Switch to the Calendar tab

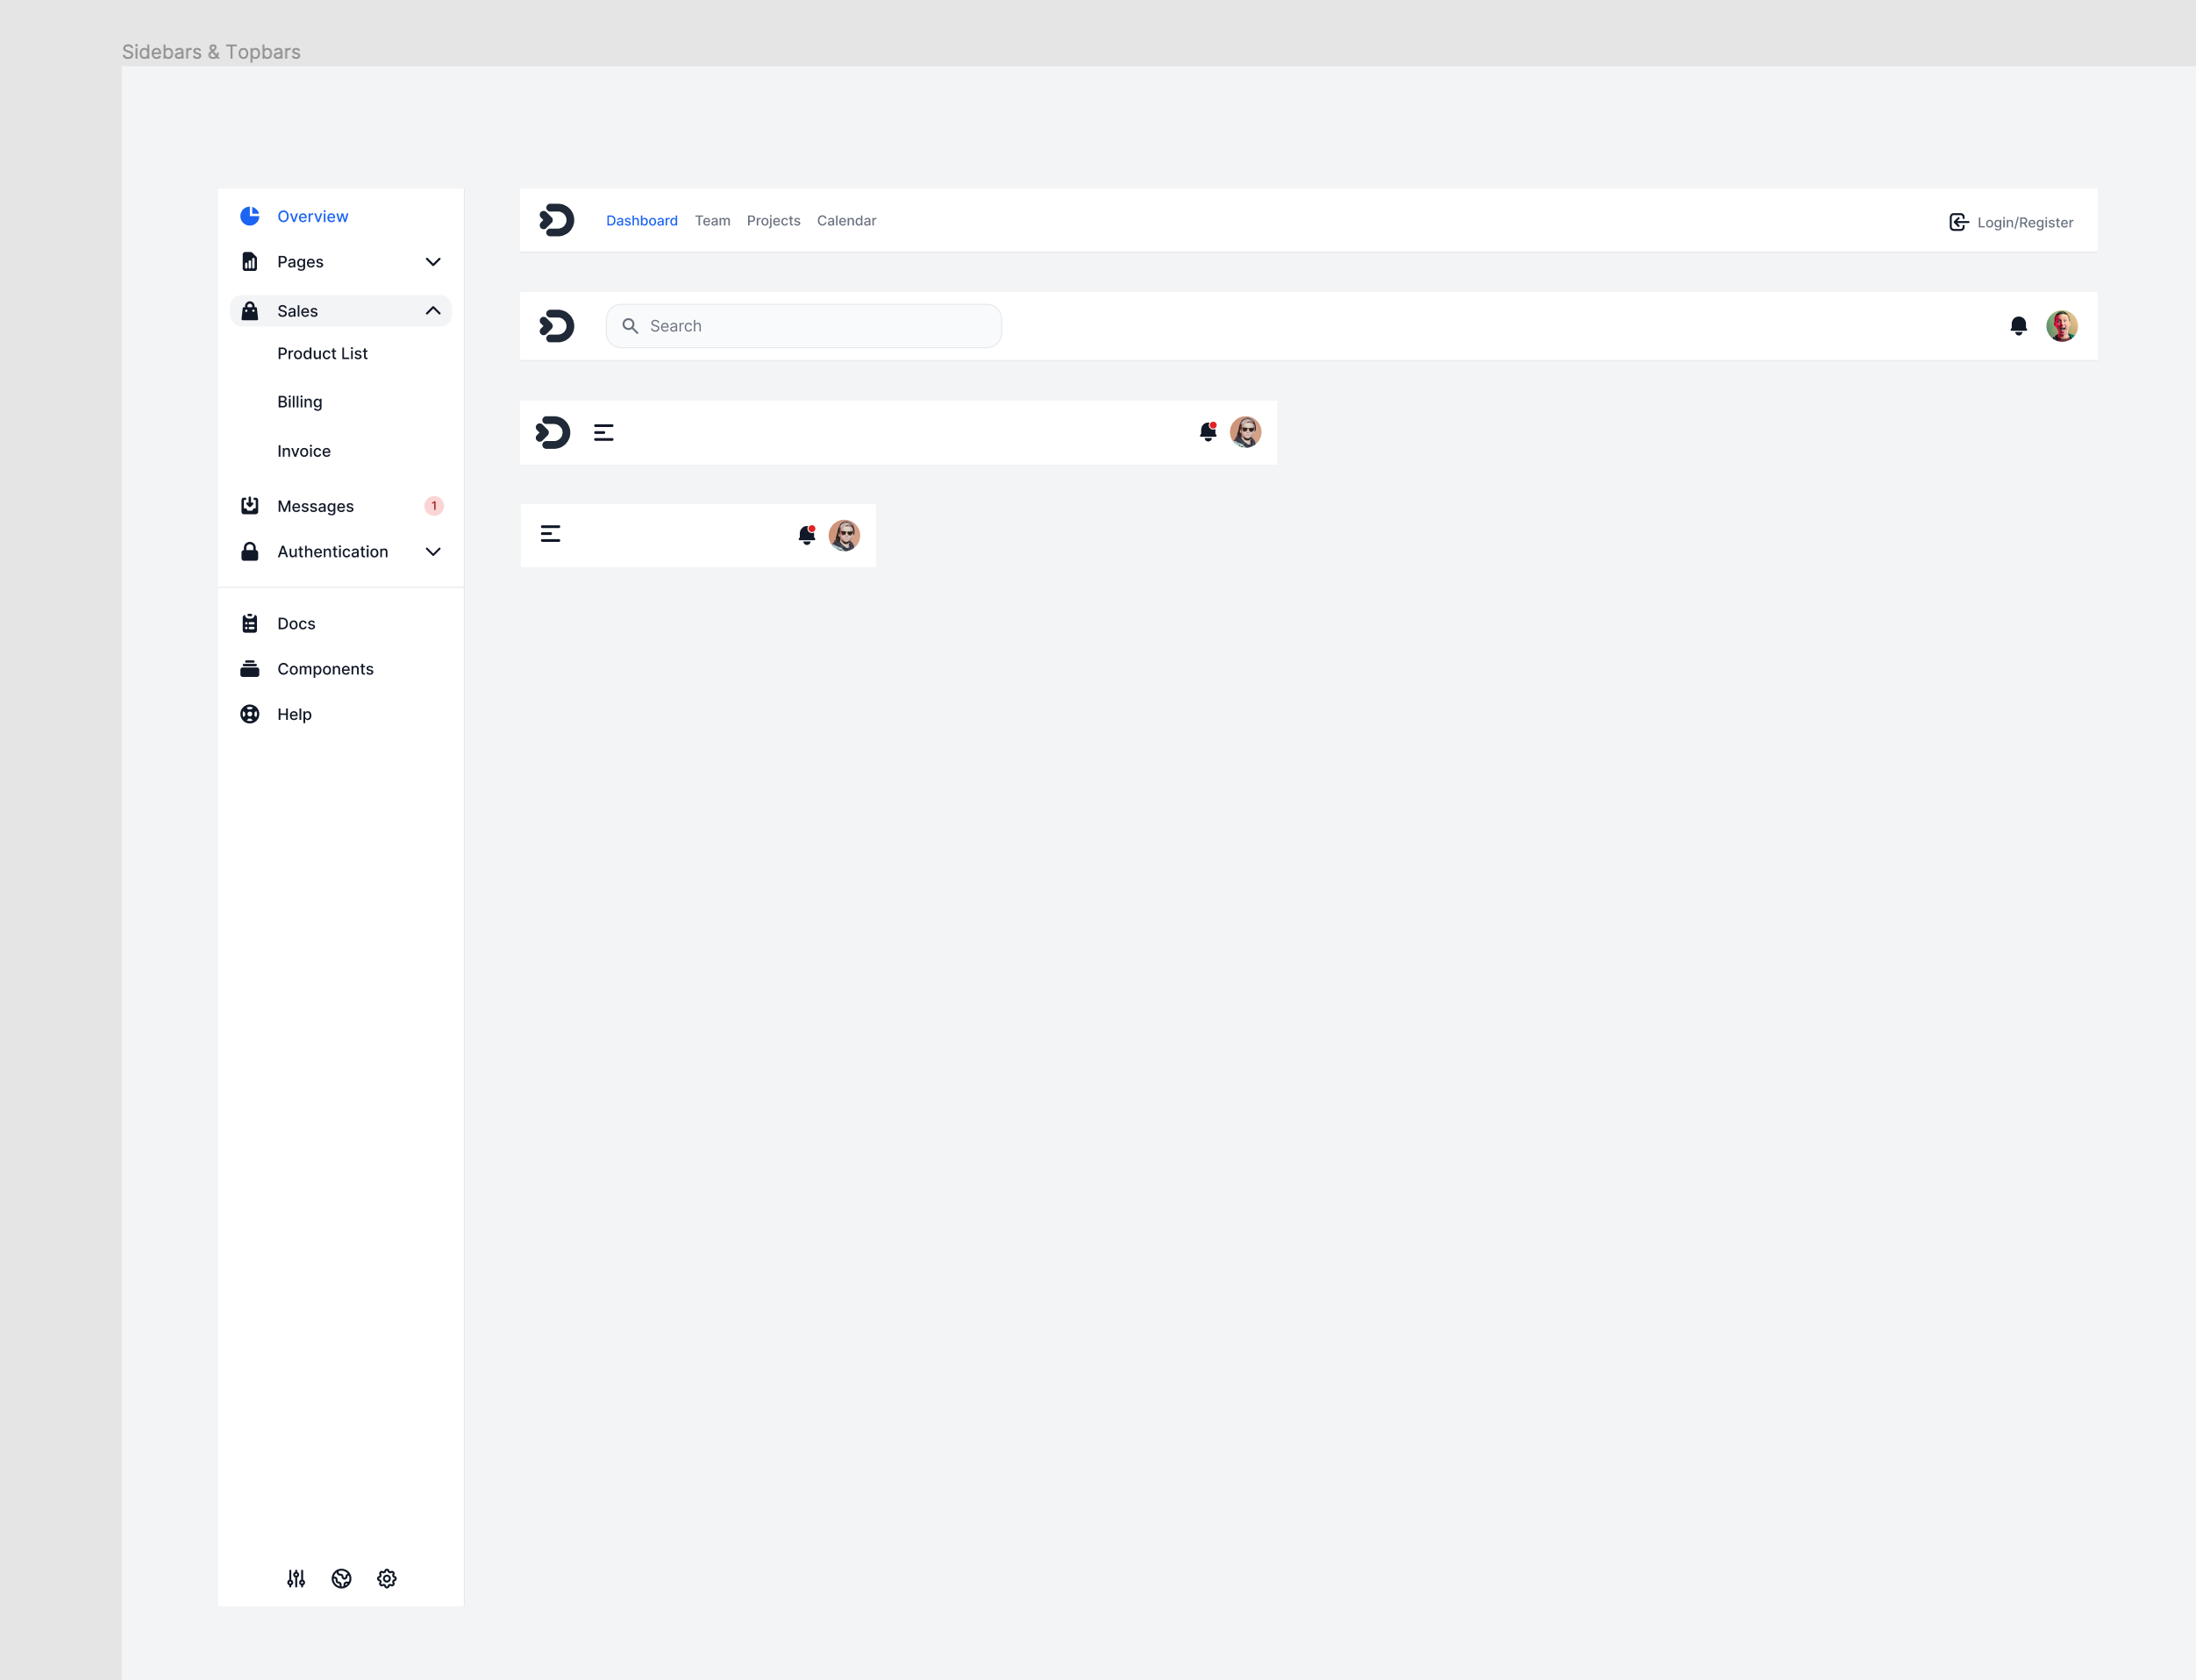click(x=847, y=221)
